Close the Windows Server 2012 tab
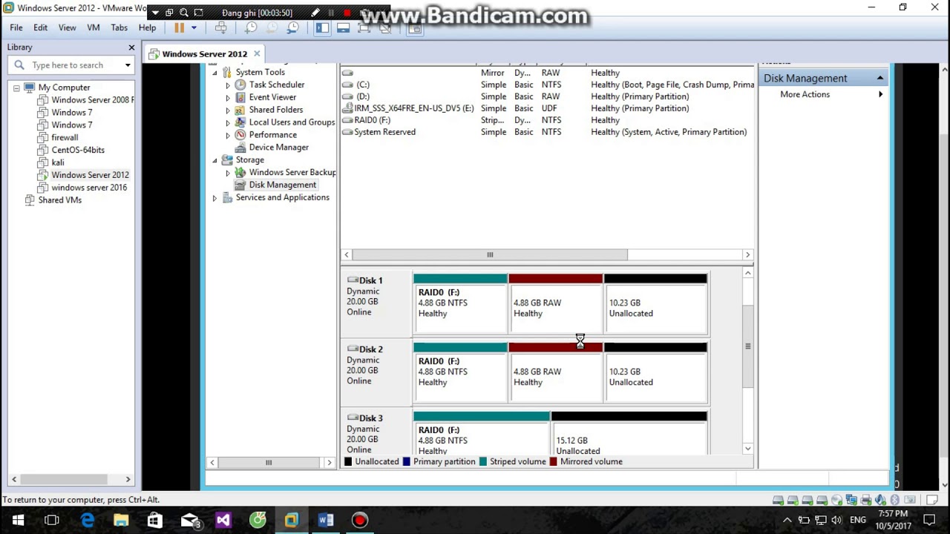The width and height of the screenshot is (950, 534). pyautogui.click(x=257, y=53)
